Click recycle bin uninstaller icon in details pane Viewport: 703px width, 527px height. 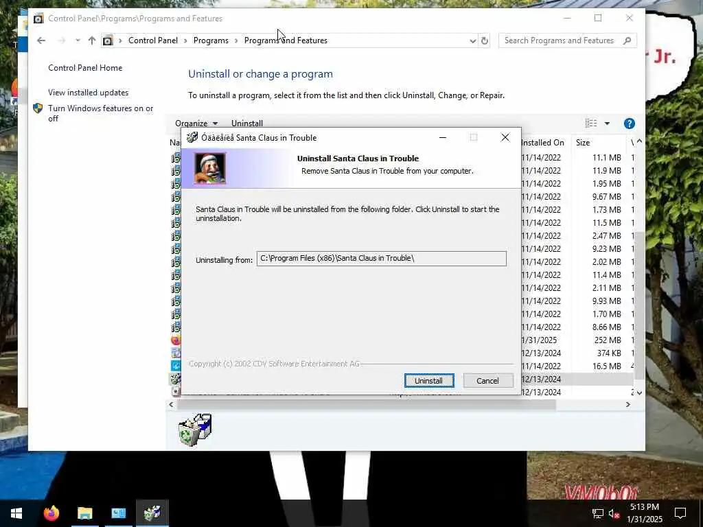194,430
